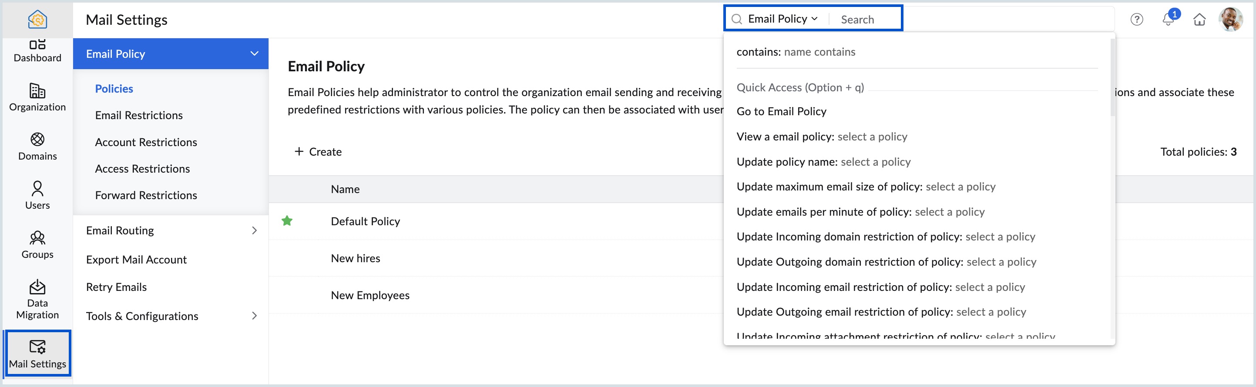Collapse the Email Policy sidebar section

254,53
